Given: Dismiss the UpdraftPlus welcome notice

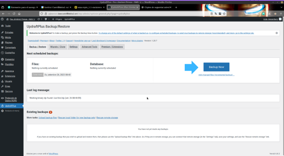Looking at the screenshot, I should 277,33.
